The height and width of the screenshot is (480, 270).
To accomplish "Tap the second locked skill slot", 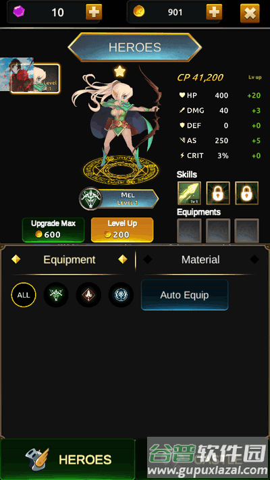I will point(218,193).
